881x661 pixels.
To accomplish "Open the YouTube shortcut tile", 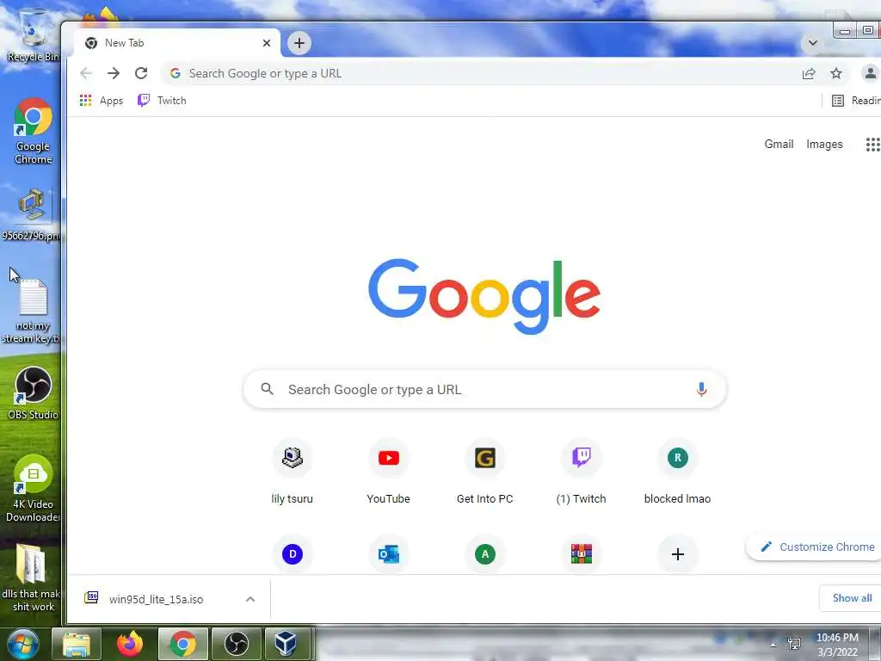I will [x=388, y=471].
